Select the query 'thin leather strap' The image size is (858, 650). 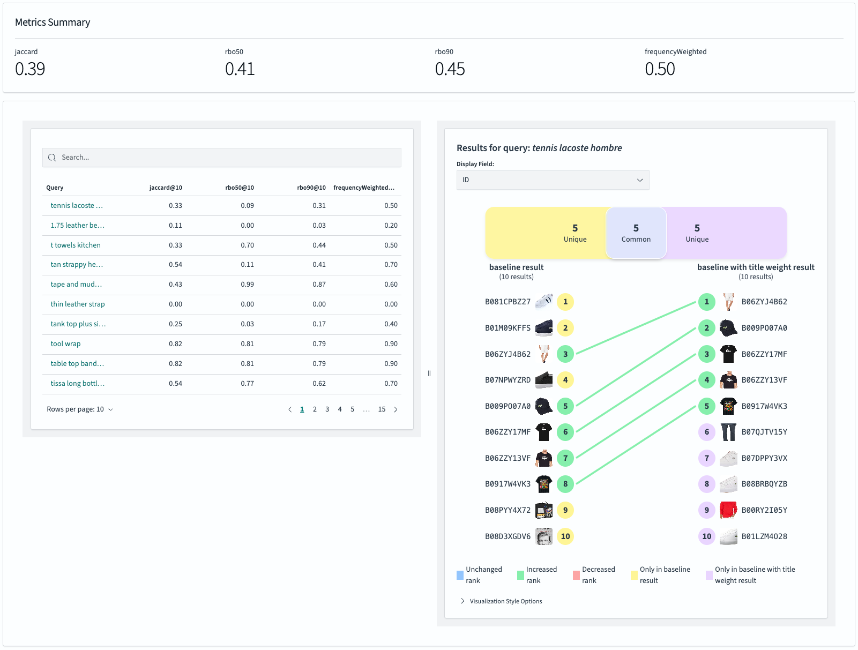[77, 304]
